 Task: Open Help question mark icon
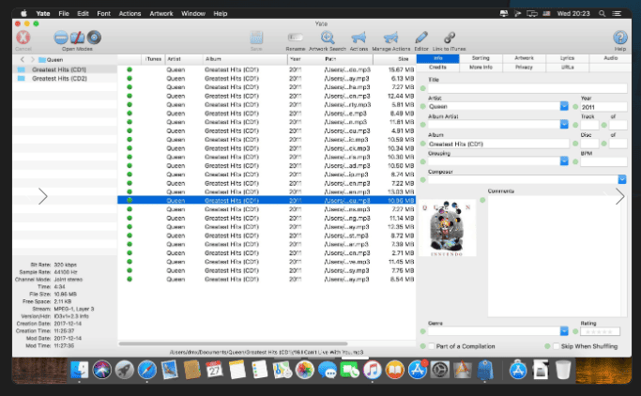(x=620, y=38)
